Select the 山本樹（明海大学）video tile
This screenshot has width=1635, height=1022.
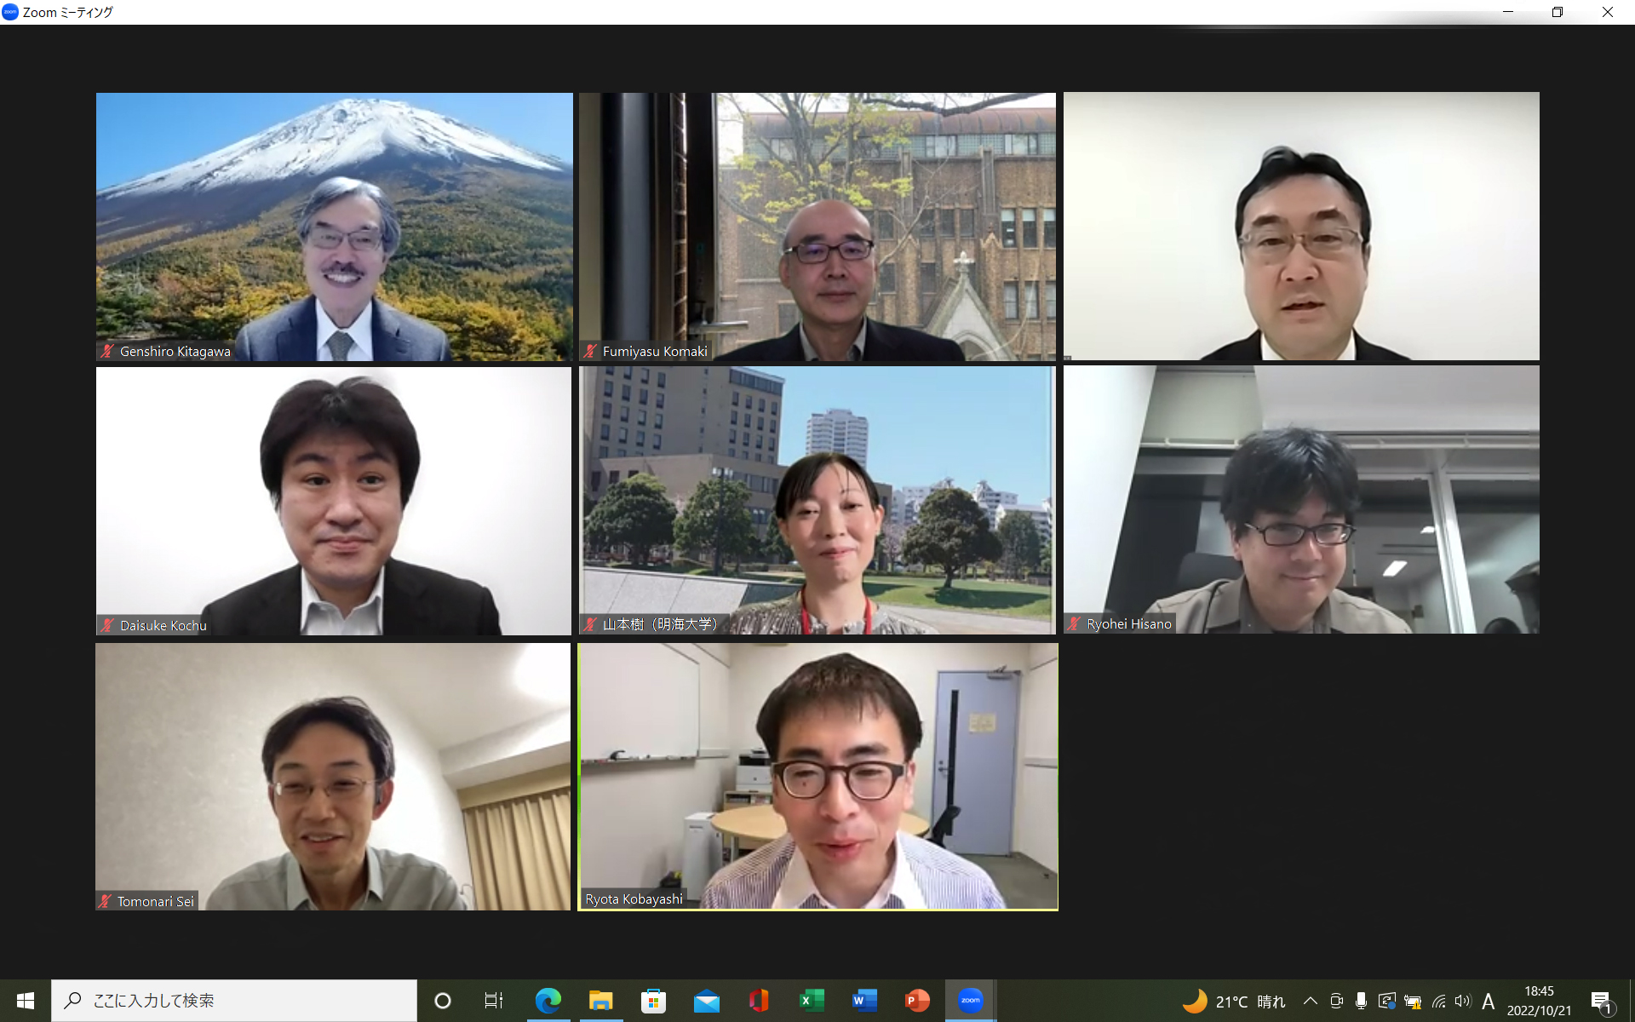click(817, 501)
